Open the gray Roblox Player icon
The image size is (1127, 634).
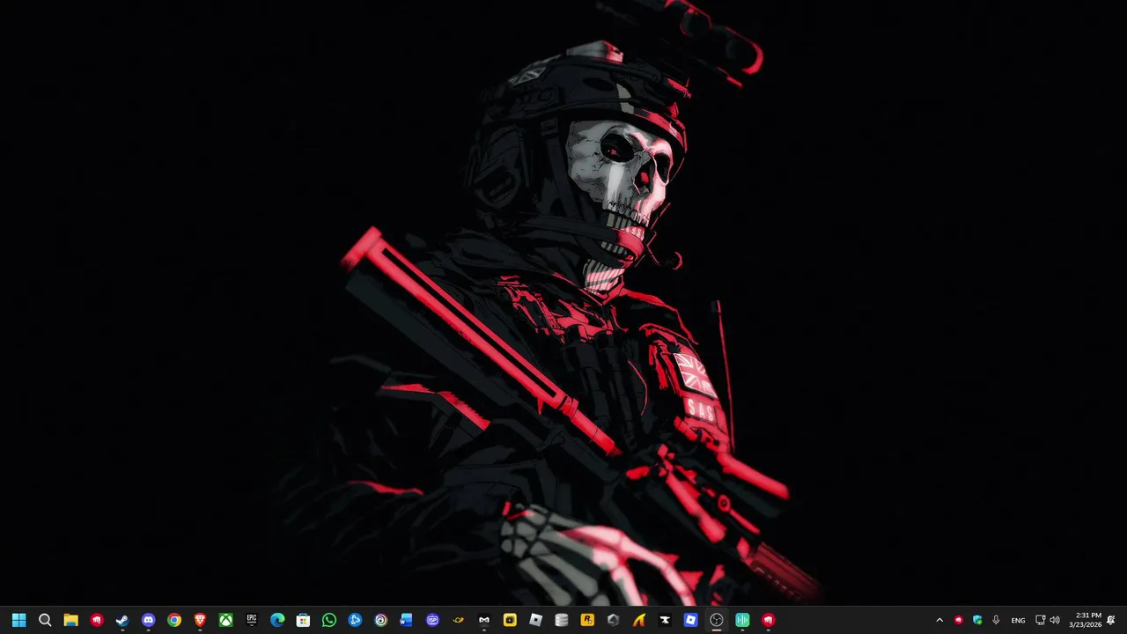[535, 620]
